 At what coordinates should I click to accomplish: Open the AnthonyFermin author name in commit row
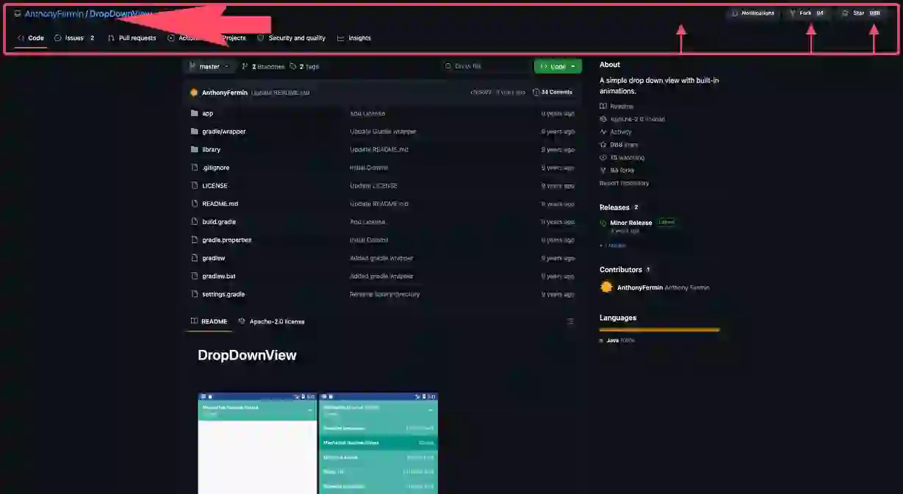(x=225, y=93)
